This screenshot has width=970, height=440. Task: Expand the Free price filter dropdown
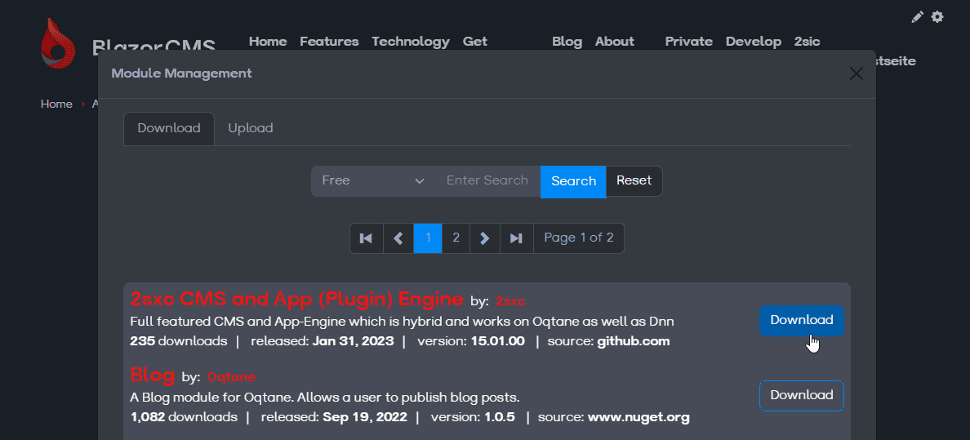point(372,181)
